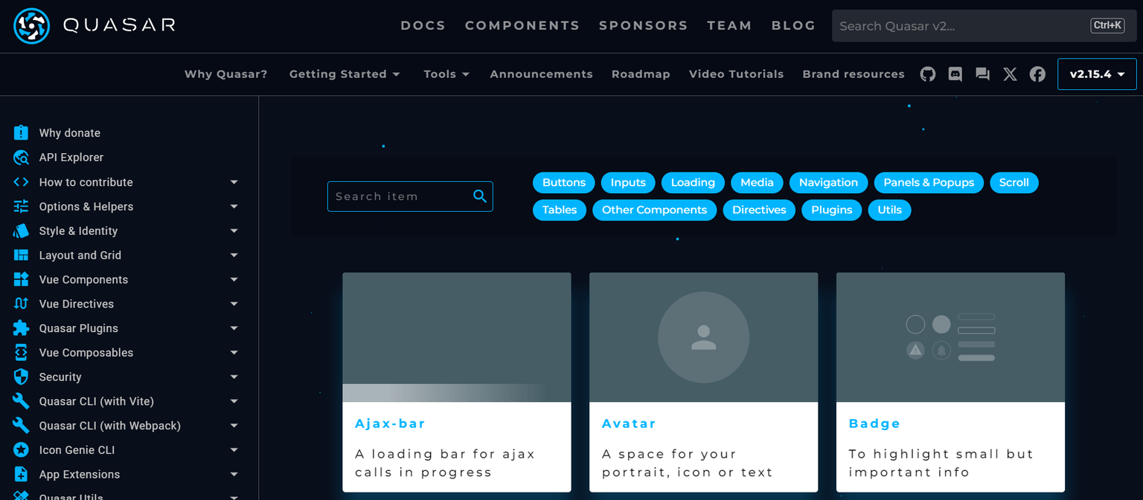The height and width of the screenshot is (500, 1143).
Task: Toggle the Directives filter chip
Action: tap(758, 210)
